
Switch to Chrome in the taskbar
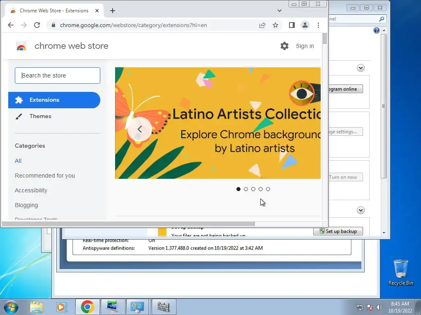coord(87,307)
